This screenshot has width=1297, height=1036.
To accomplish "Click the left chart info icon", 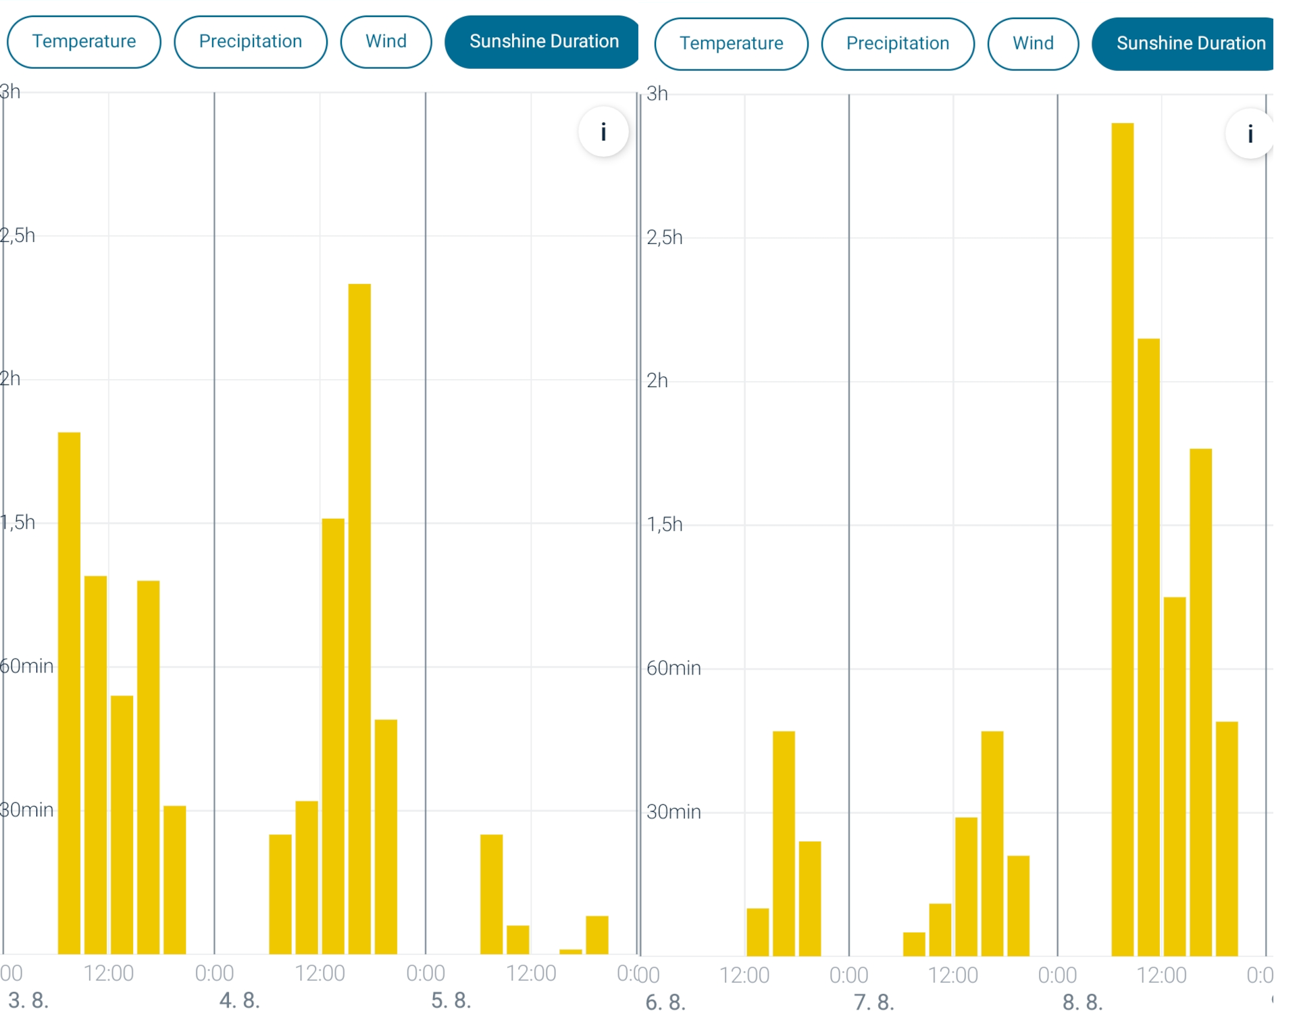I will (x=603, y=132).
